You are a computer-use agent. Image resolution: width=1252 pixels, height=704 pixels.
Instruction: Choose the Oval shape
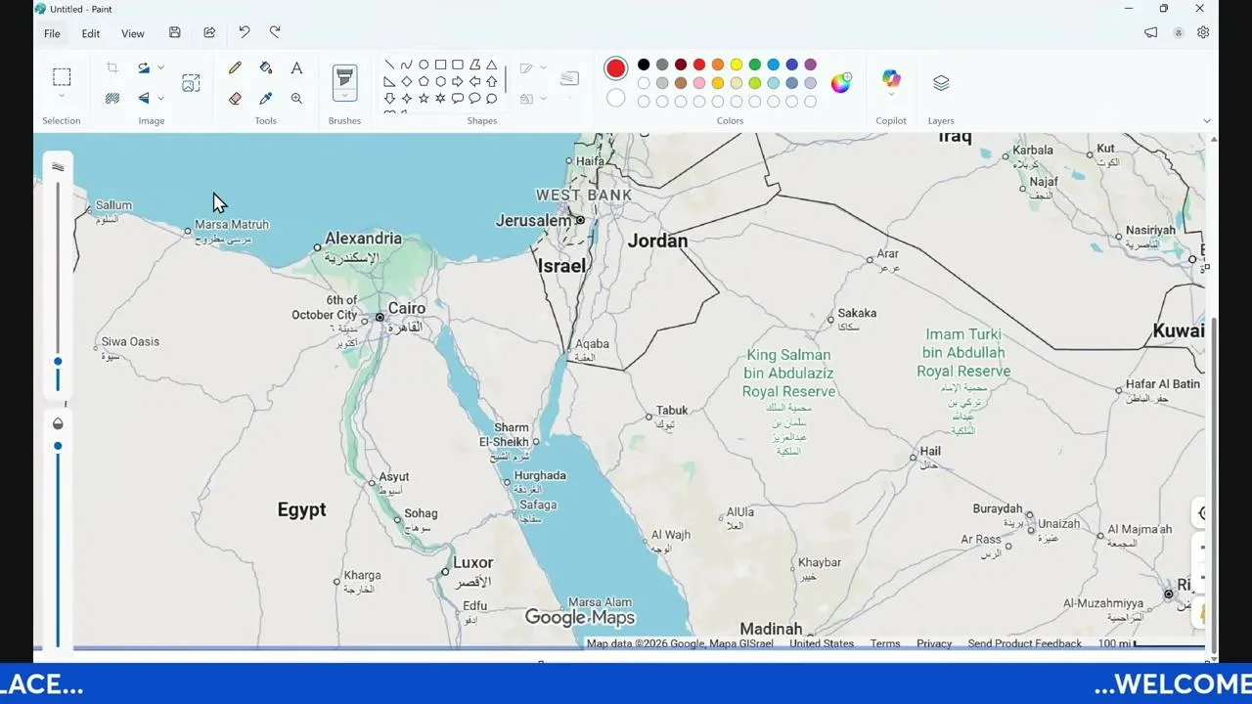pyautogui.click(x=424, y=66)
